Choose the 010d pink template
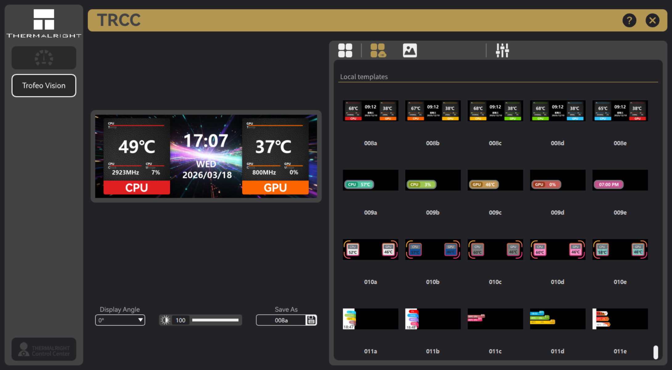 (557, 249)
